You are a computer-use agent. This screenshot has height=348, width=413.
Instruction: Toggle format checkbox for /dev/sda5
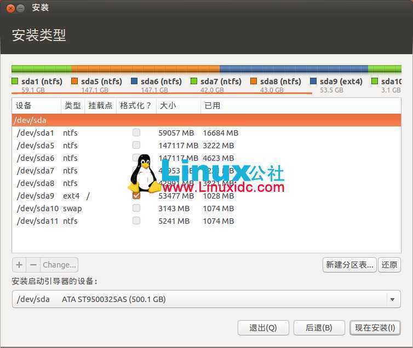pyautogui.click(x=136, y=145)
